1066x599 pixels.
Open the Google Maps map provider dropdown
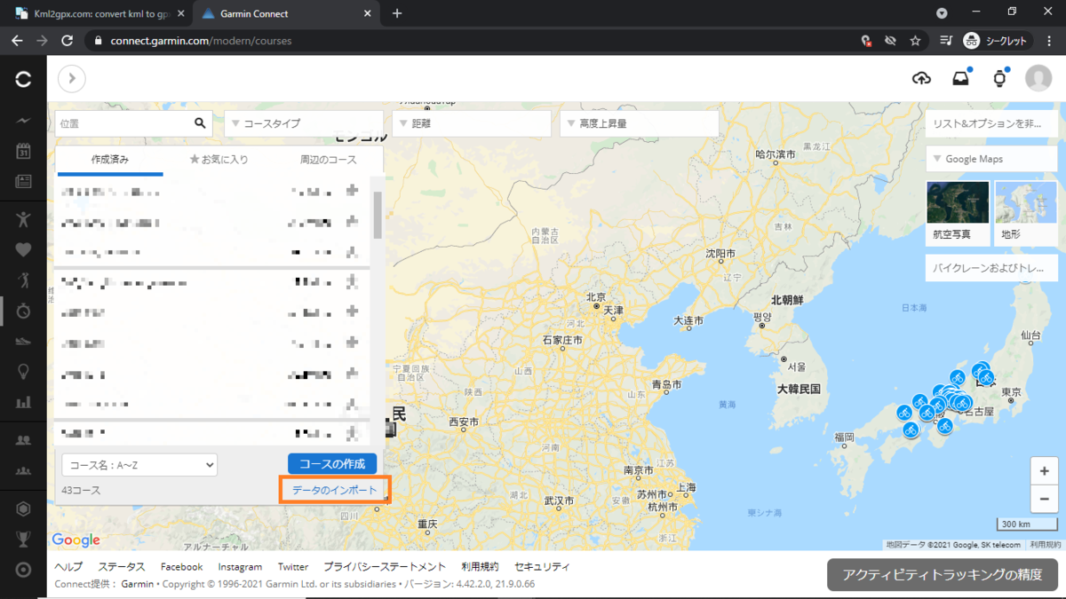pos(992,159)
